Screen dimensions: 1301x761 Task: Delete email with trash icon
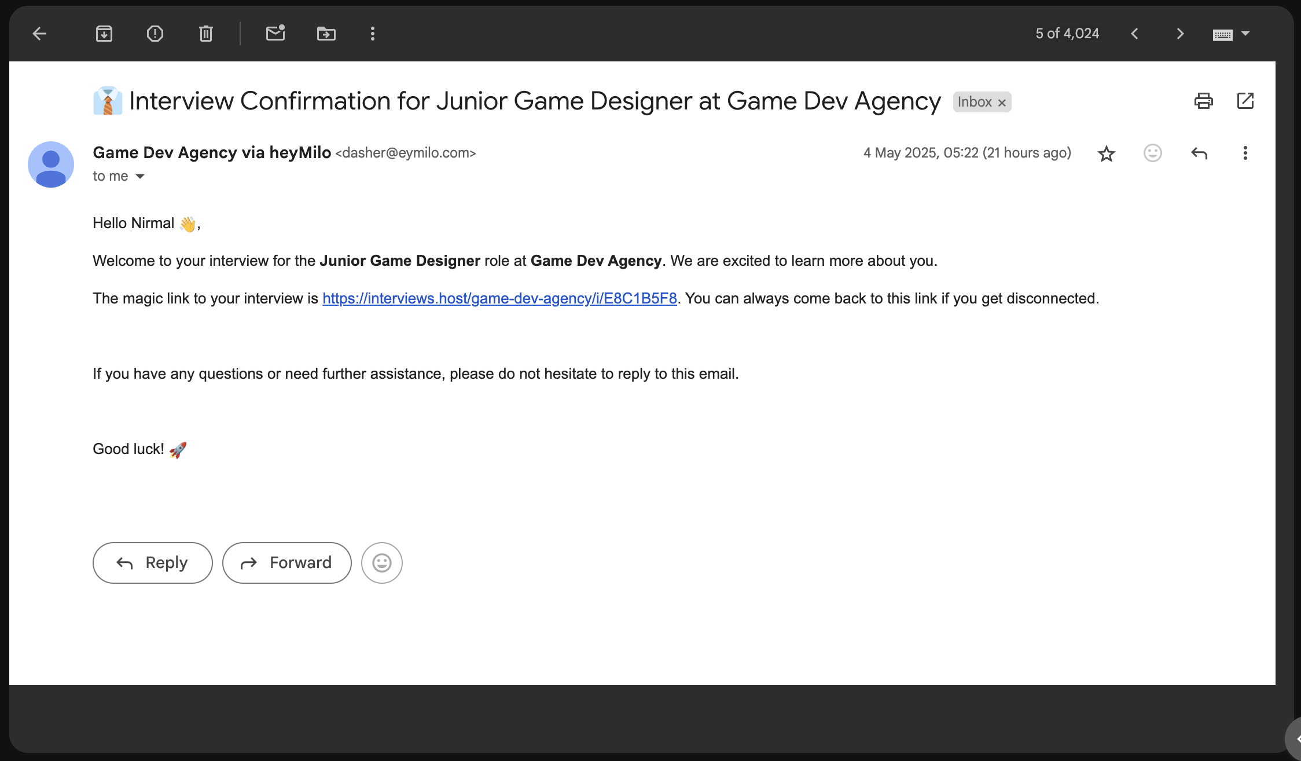[206, 34]
